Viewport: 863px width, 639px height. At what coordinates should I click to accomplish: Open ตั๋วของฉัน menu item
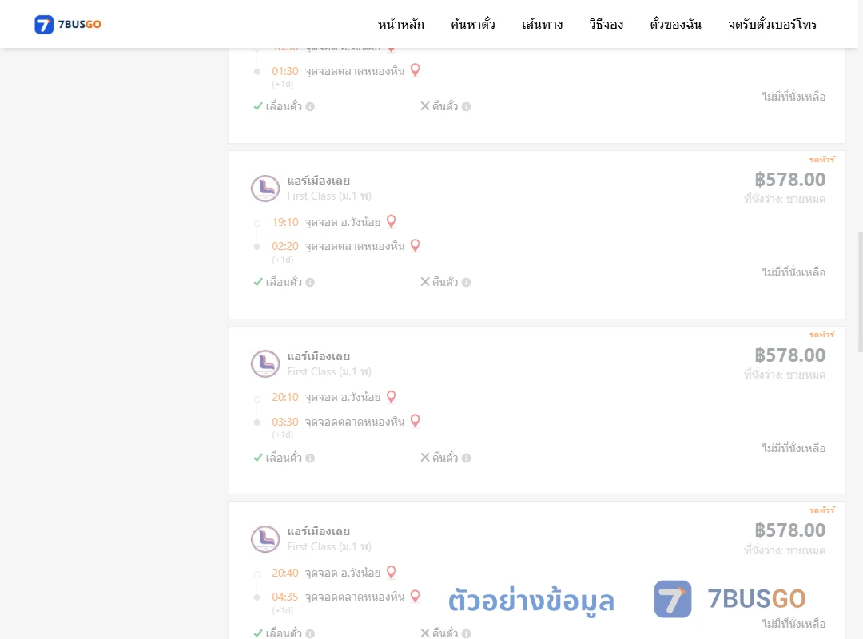[675, 24]
